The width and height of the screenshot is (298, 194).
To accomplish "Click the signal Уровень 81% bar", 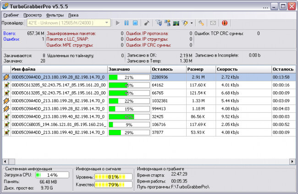I will [113, 177].
